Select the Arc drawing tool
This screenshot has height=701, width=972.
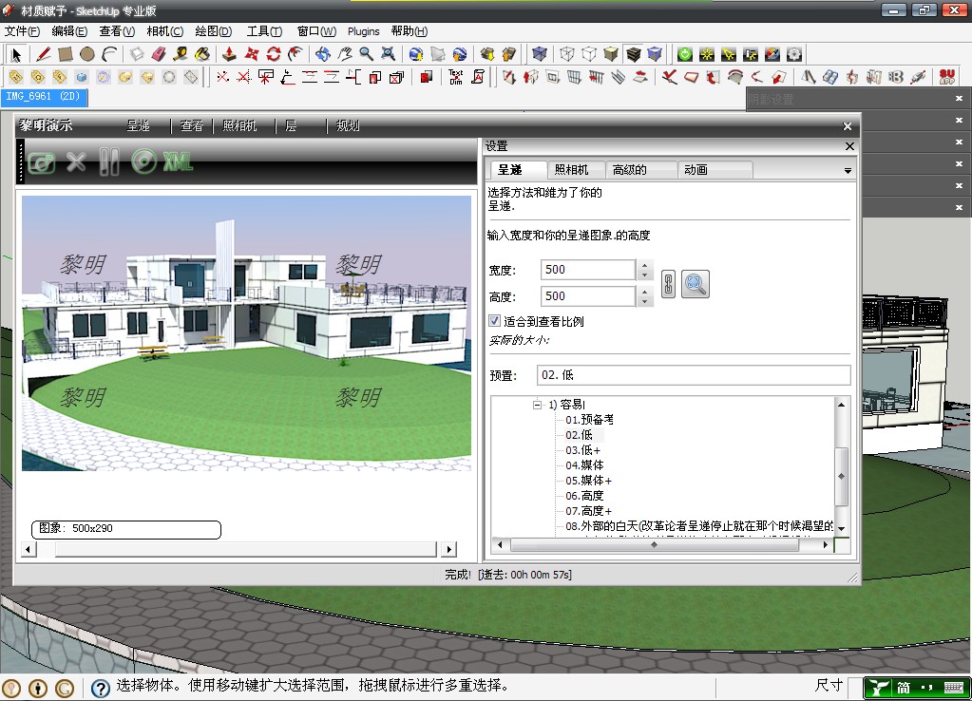tap(109, 54)
